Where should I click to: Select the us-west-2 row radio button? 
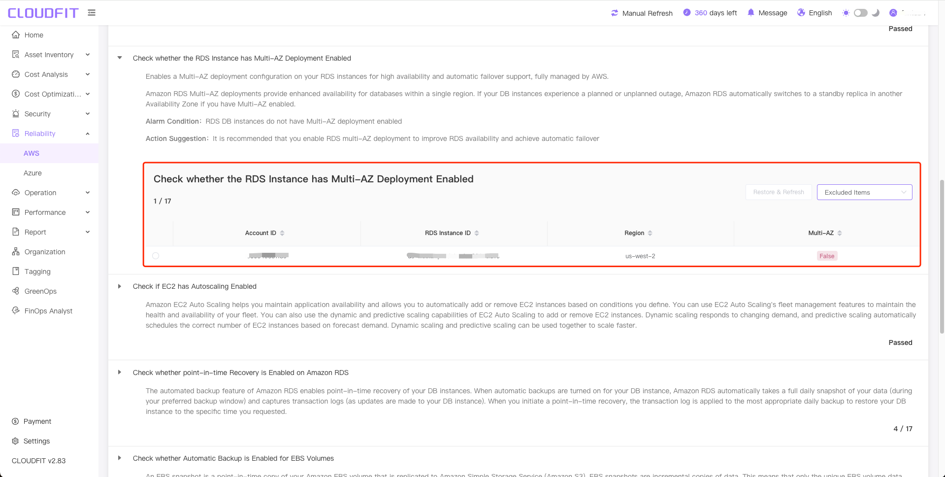(x=156, y=256)
